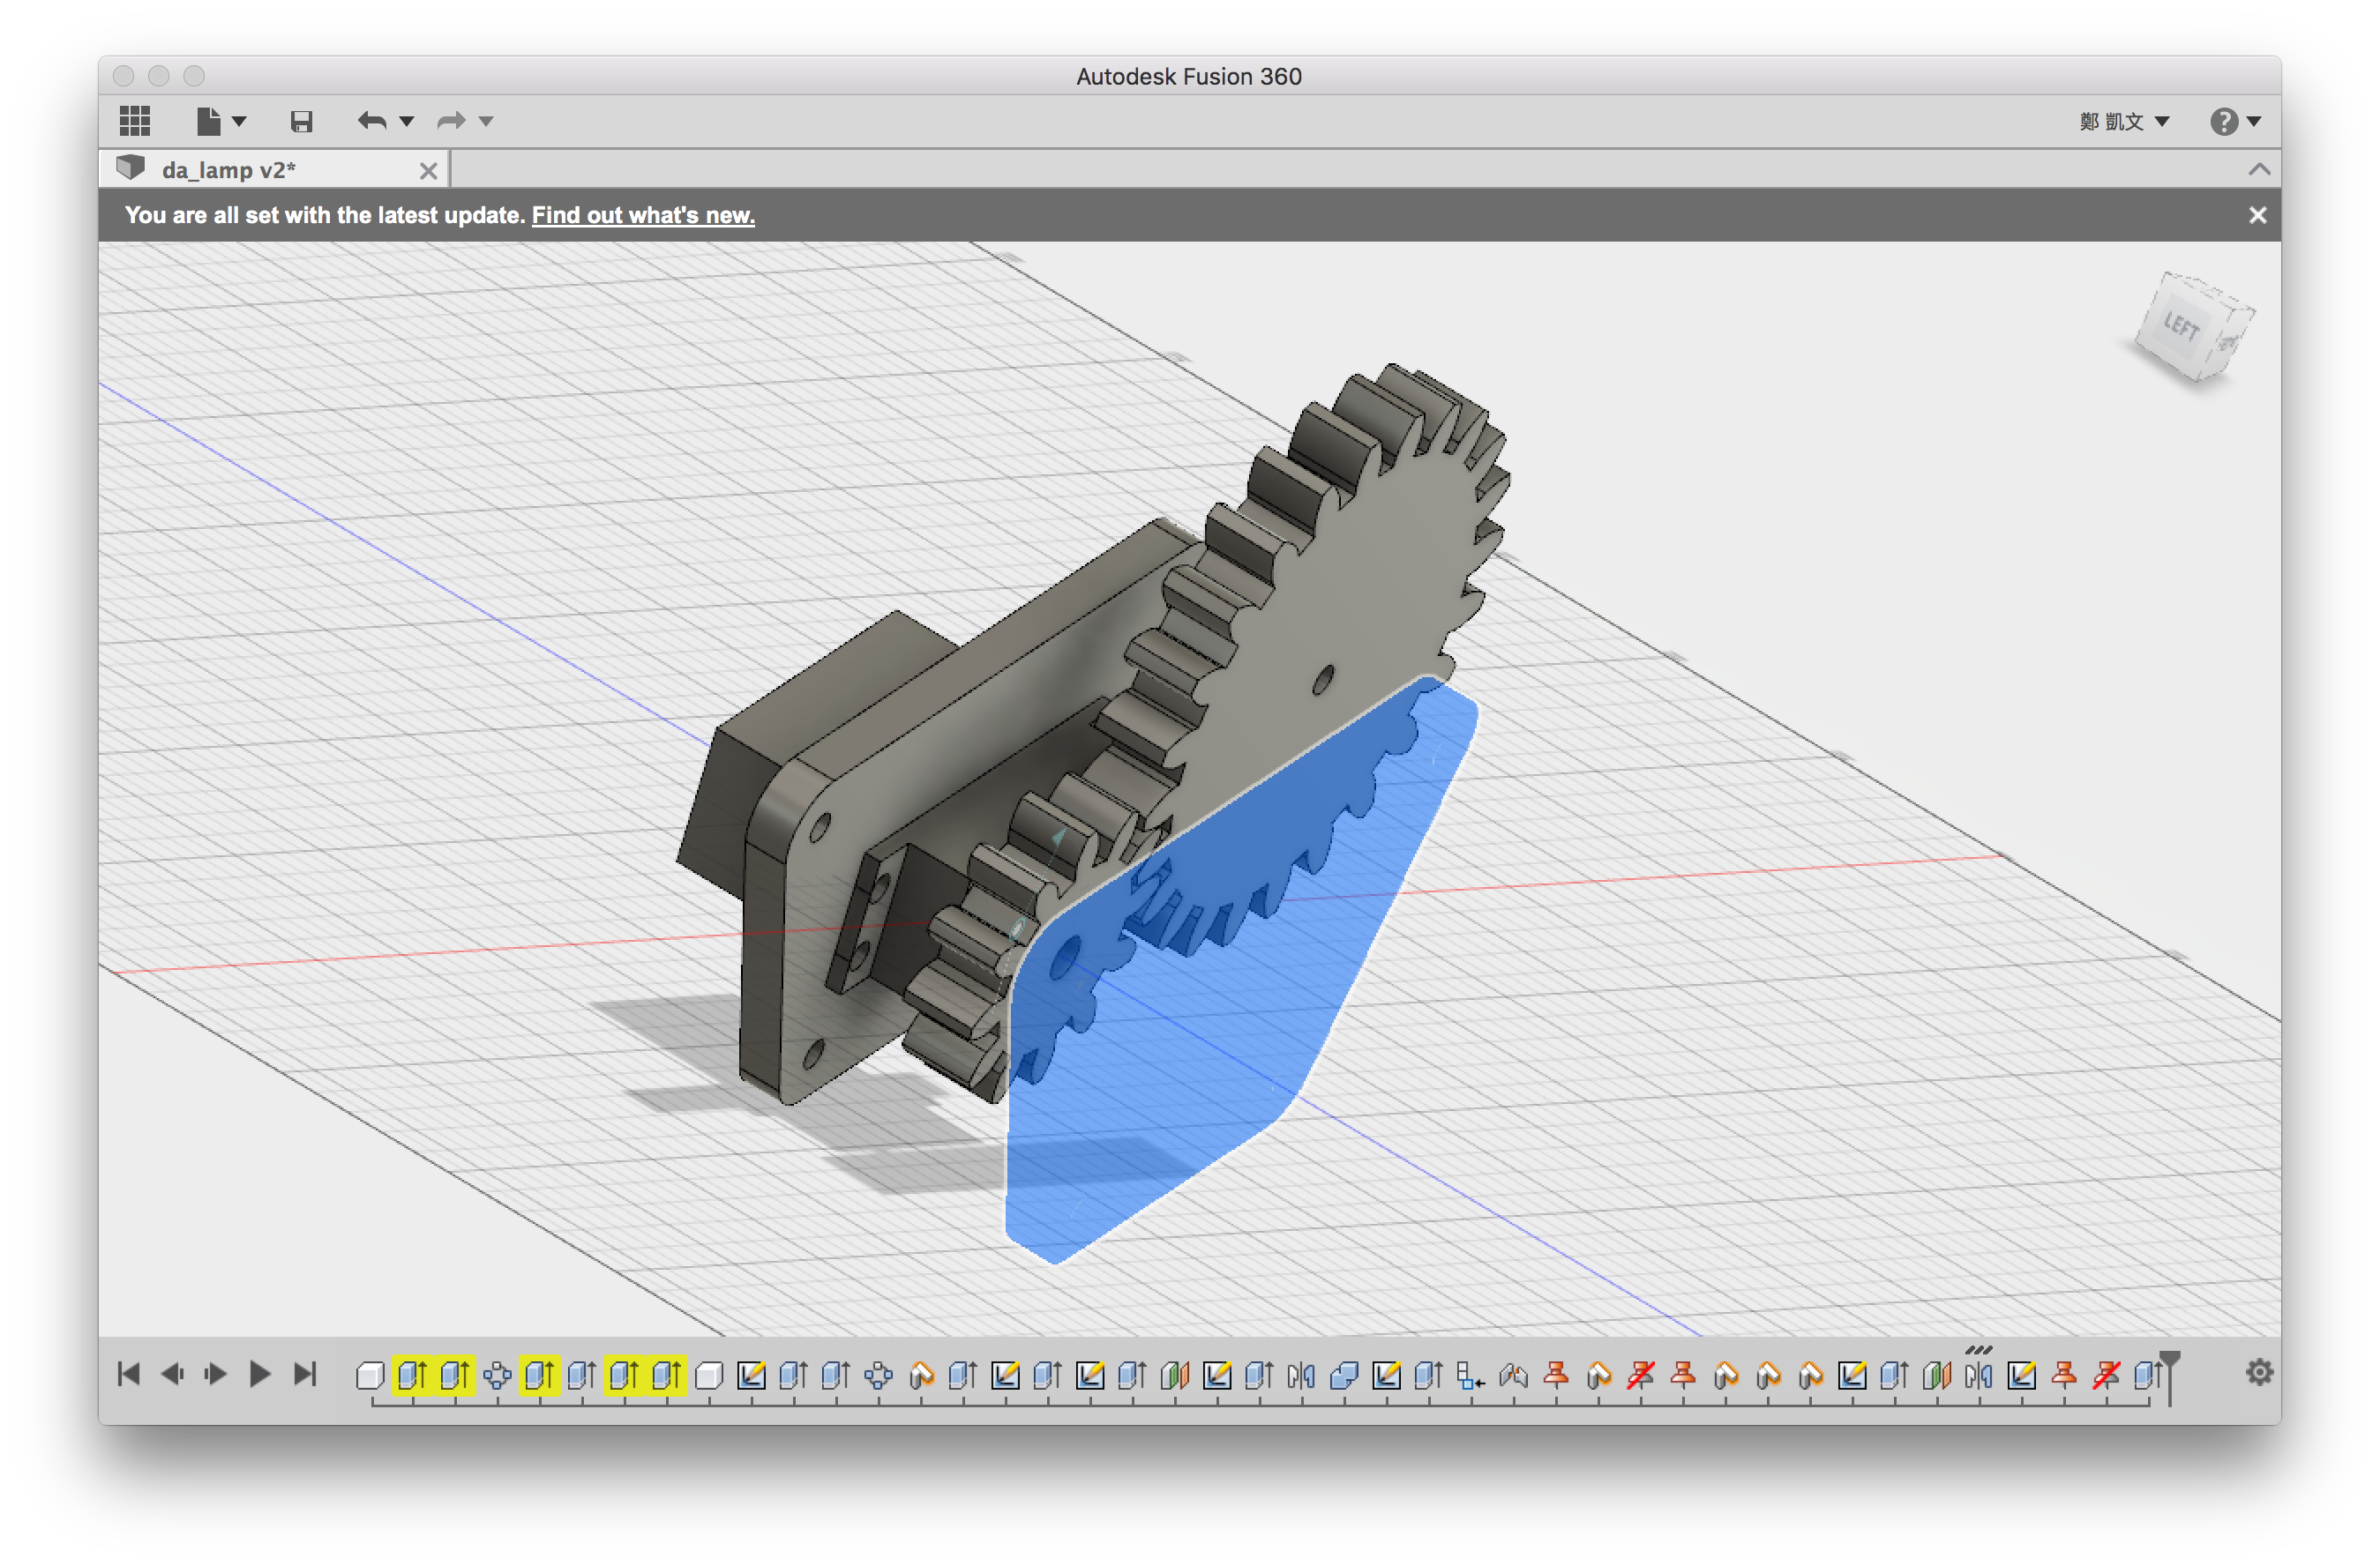The height and width of the screenshot is (1566, 2380).
Task: Click the LEFT face of ViewCube
Action: (x=2181, y=325)
